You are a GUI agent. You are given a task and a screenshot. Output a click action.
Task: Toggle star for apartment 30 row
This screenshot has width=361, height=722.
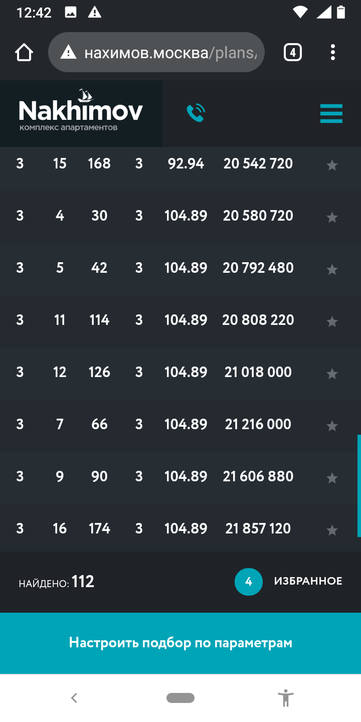pyautogui.click(x=332, y=217)
